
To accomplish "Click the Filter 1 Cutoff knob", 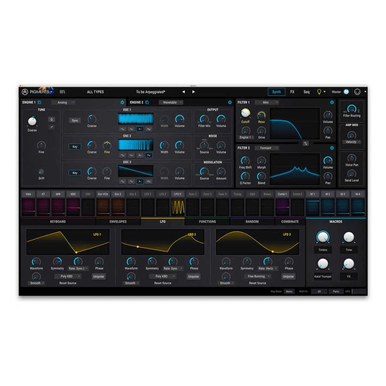I will point(245,113).
